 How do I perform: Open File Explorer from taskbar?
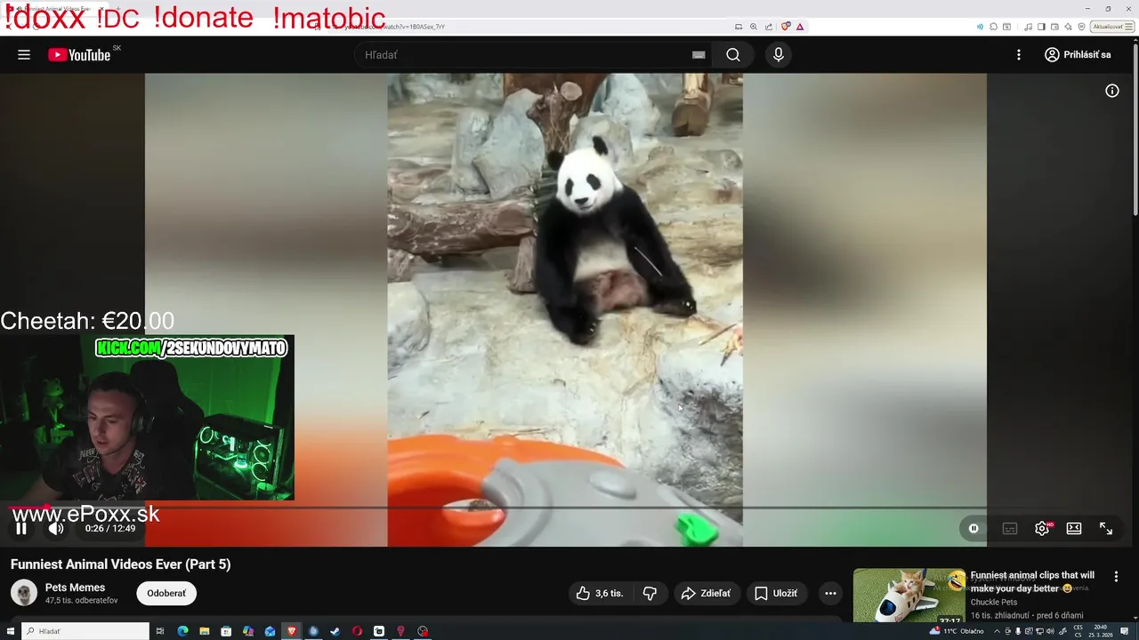[x=205, y=631]
